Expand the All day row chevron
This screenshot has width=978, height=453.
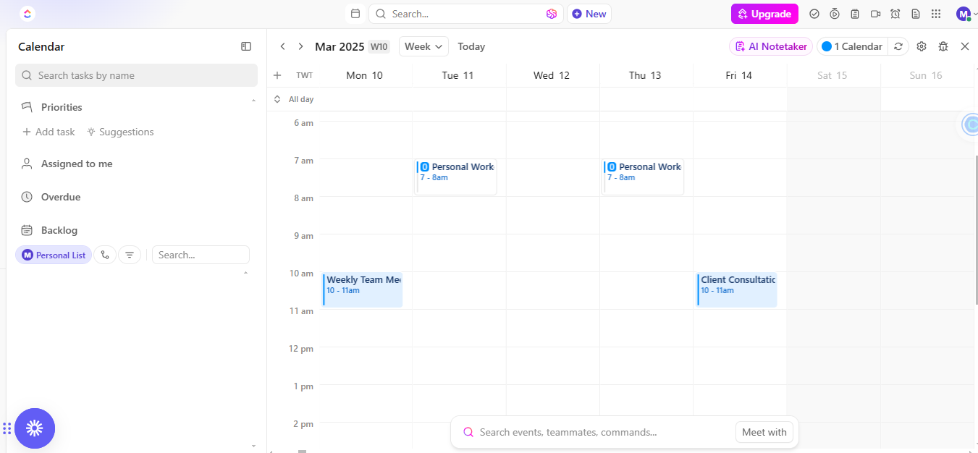tap(277, 99)
